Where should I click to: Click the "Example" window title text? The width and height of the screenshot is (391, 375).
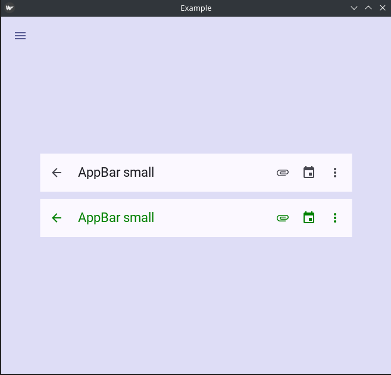point(196,8)
